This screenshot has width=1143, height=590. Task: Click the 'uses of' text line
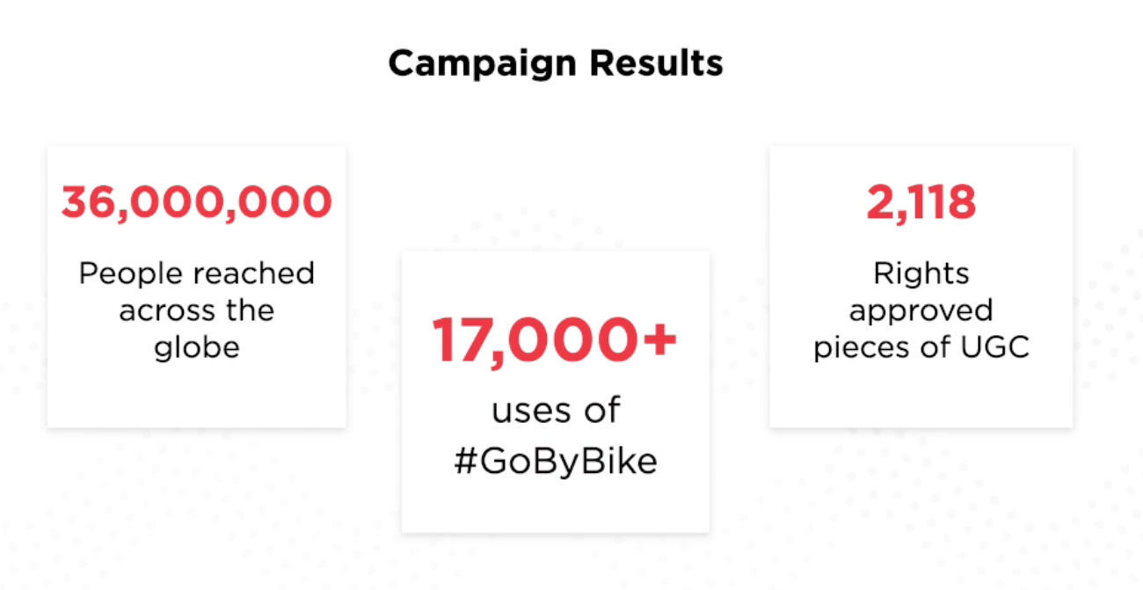555,410
